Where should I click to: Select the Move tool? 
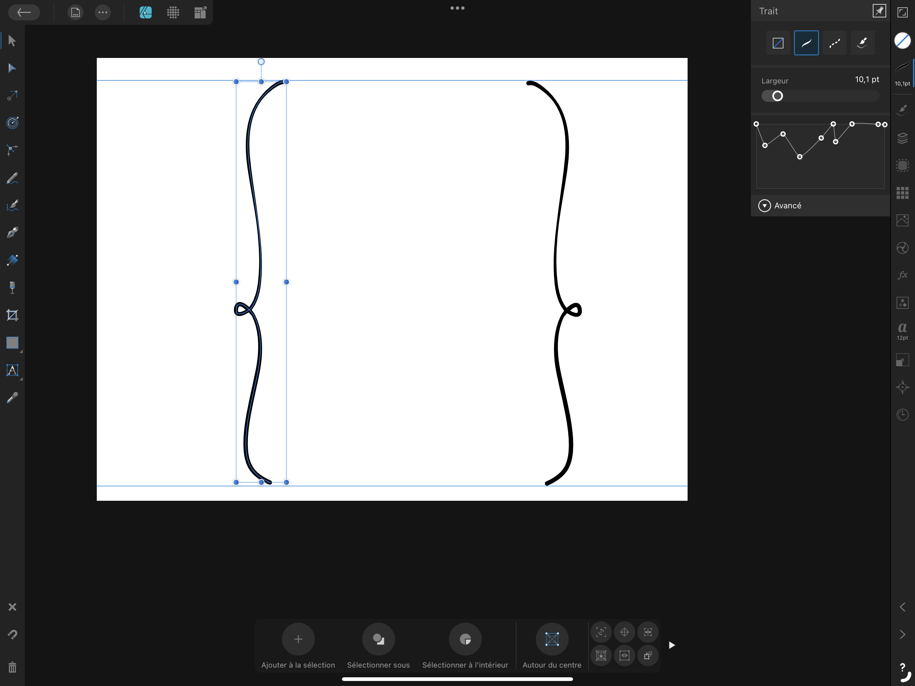click(12, 41)
